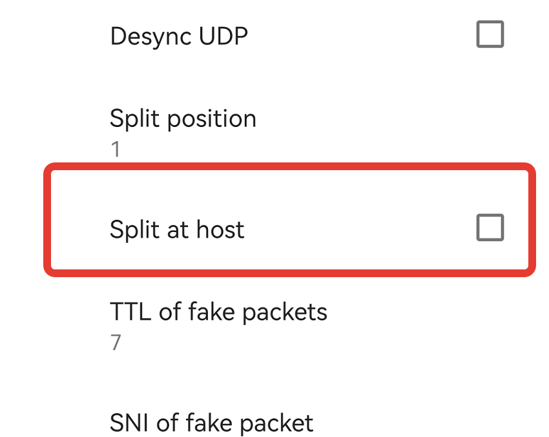Tap the Desync UDP preference row

(x=291, y=36)
